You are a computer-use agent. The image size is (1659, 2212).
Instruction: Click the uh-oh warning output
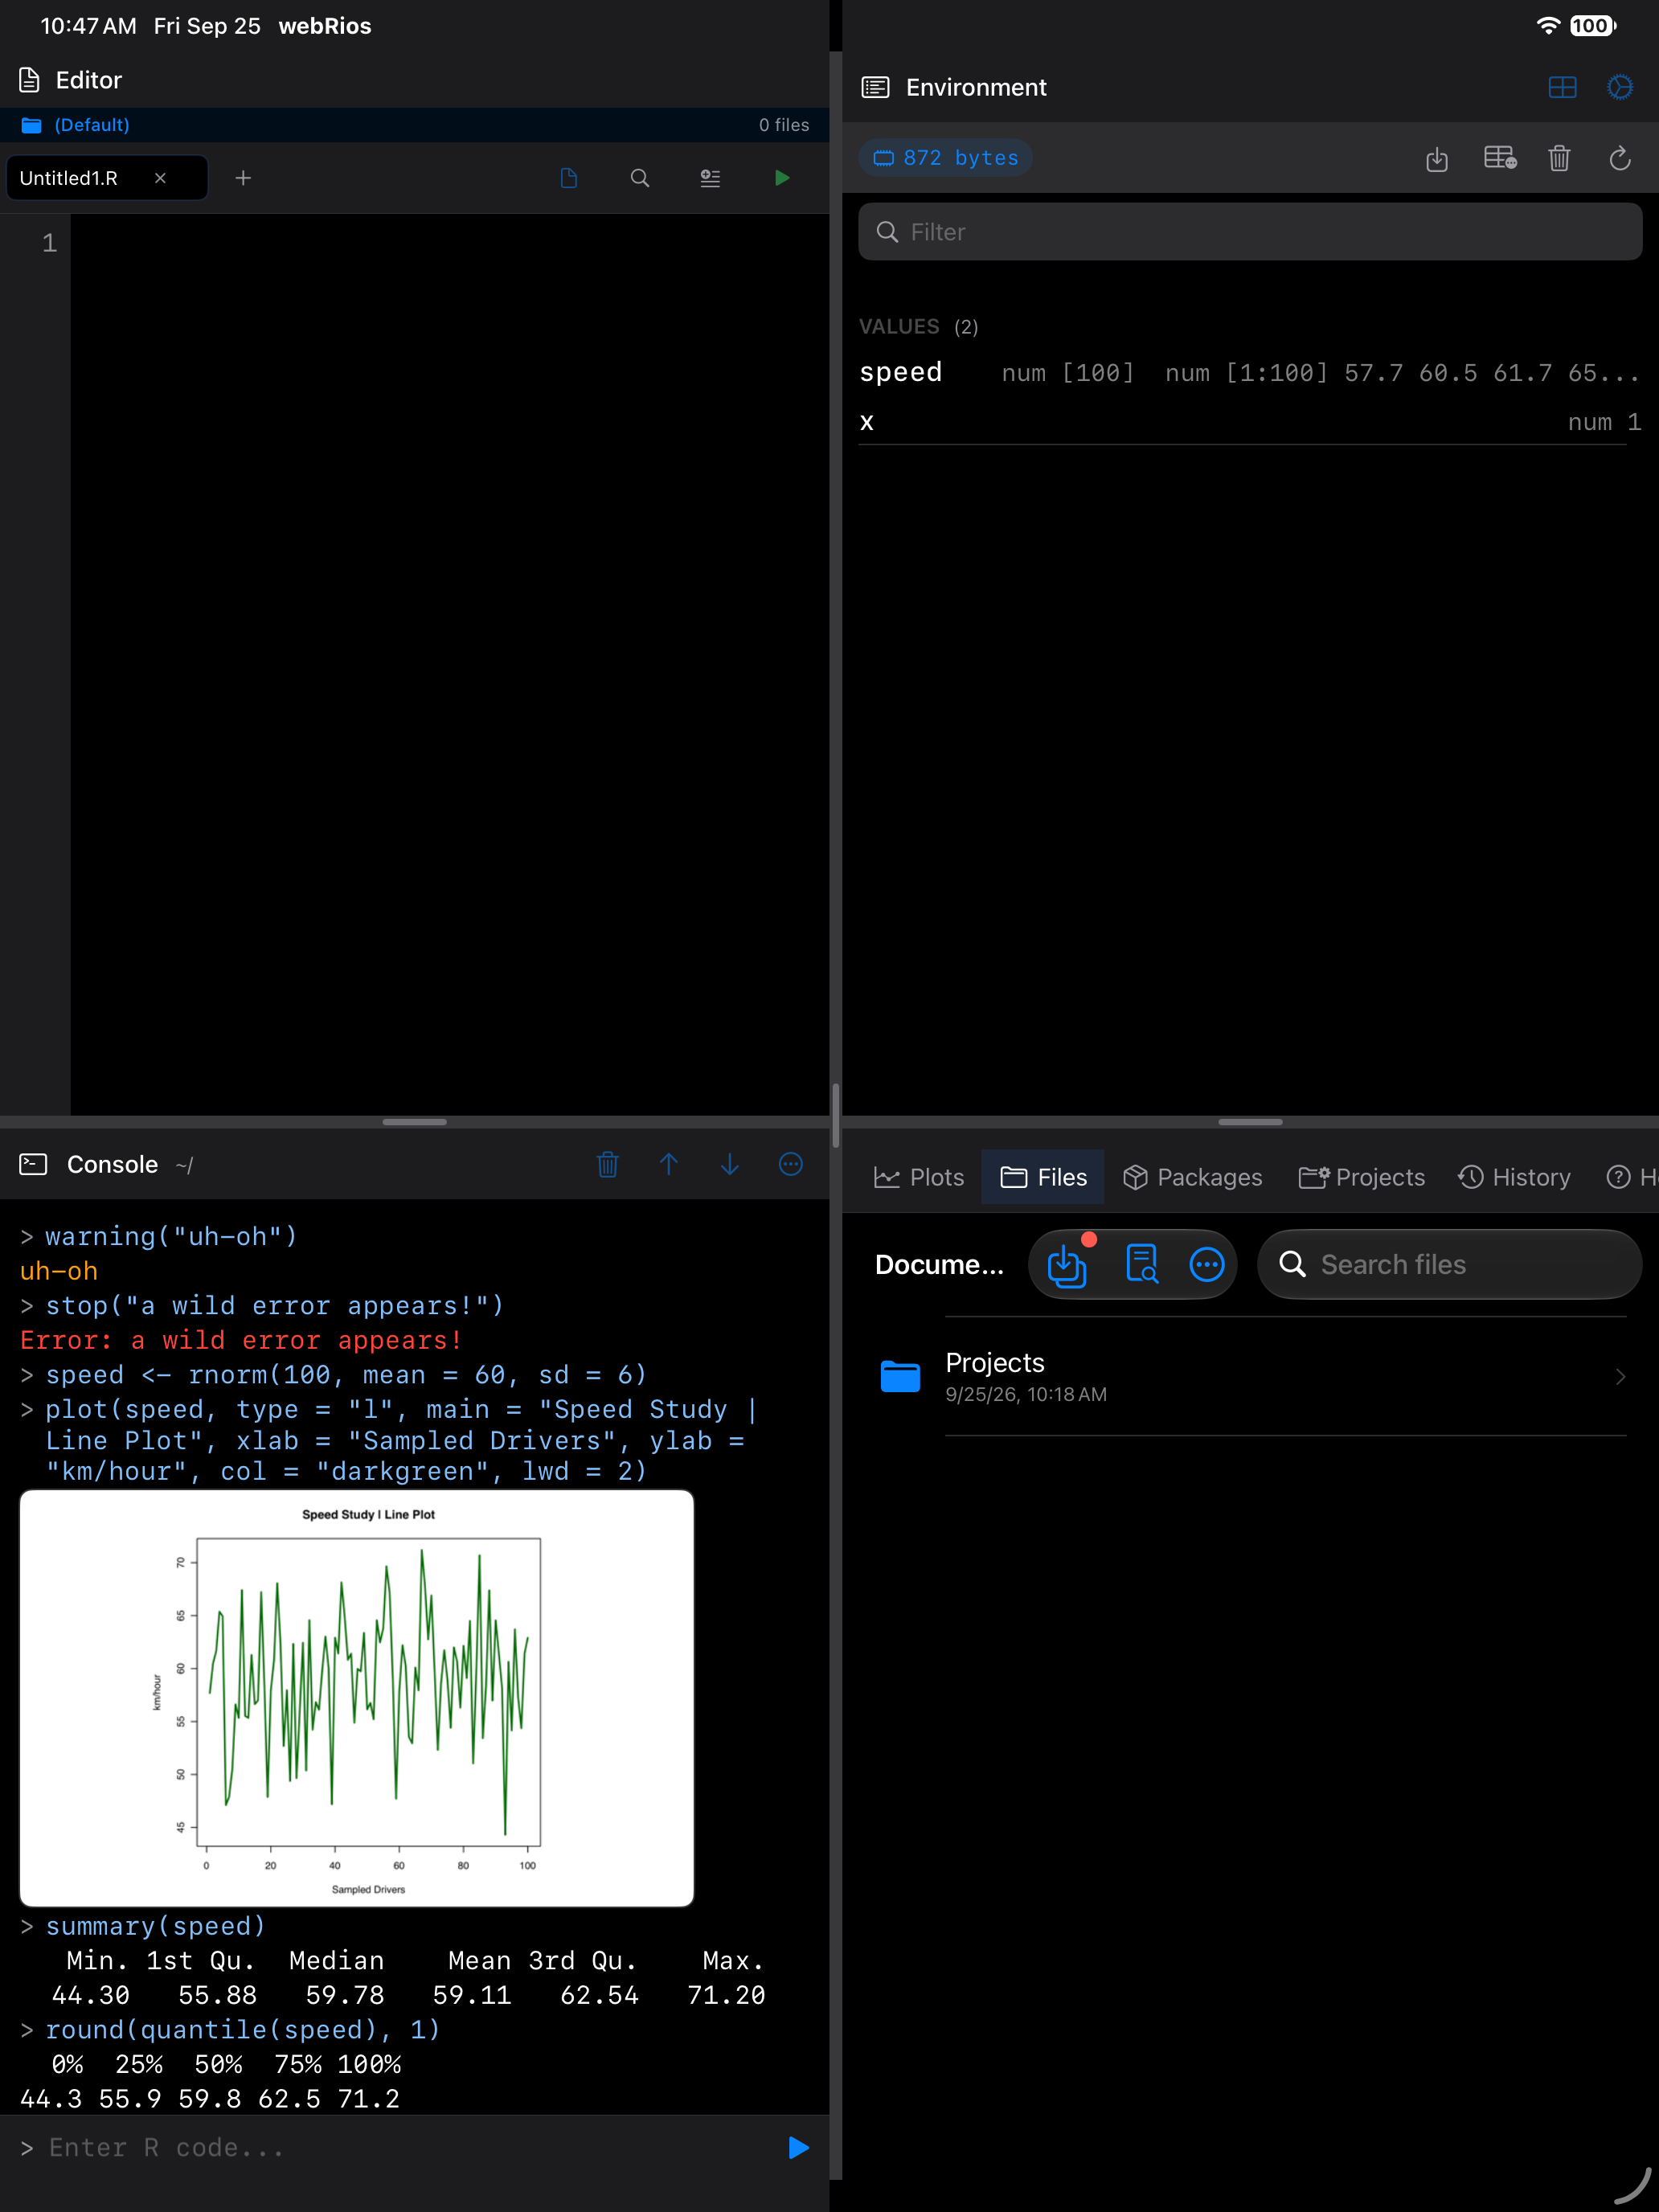click(x=59, y=1271)
